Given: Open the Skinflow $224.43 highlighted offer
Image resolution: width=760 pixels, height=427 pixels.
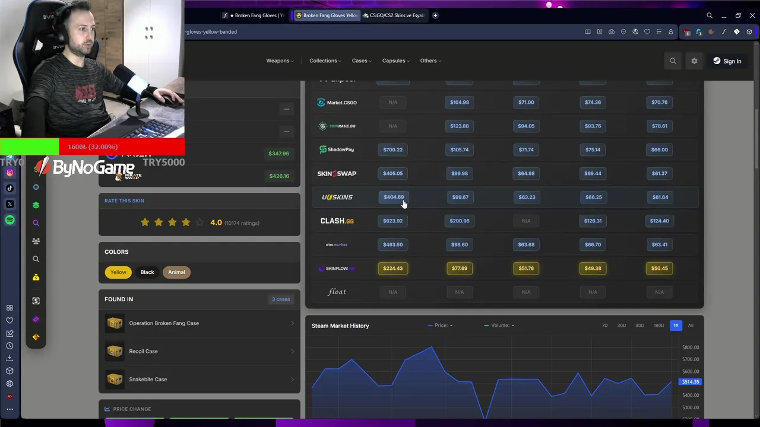Looking at the screenshot, I should click(393, 268).
